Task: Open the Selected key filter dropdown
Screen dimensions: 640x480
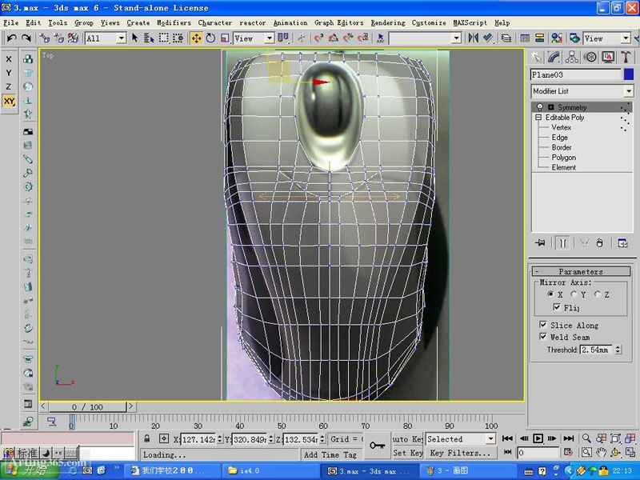Action: pos(489,439)
